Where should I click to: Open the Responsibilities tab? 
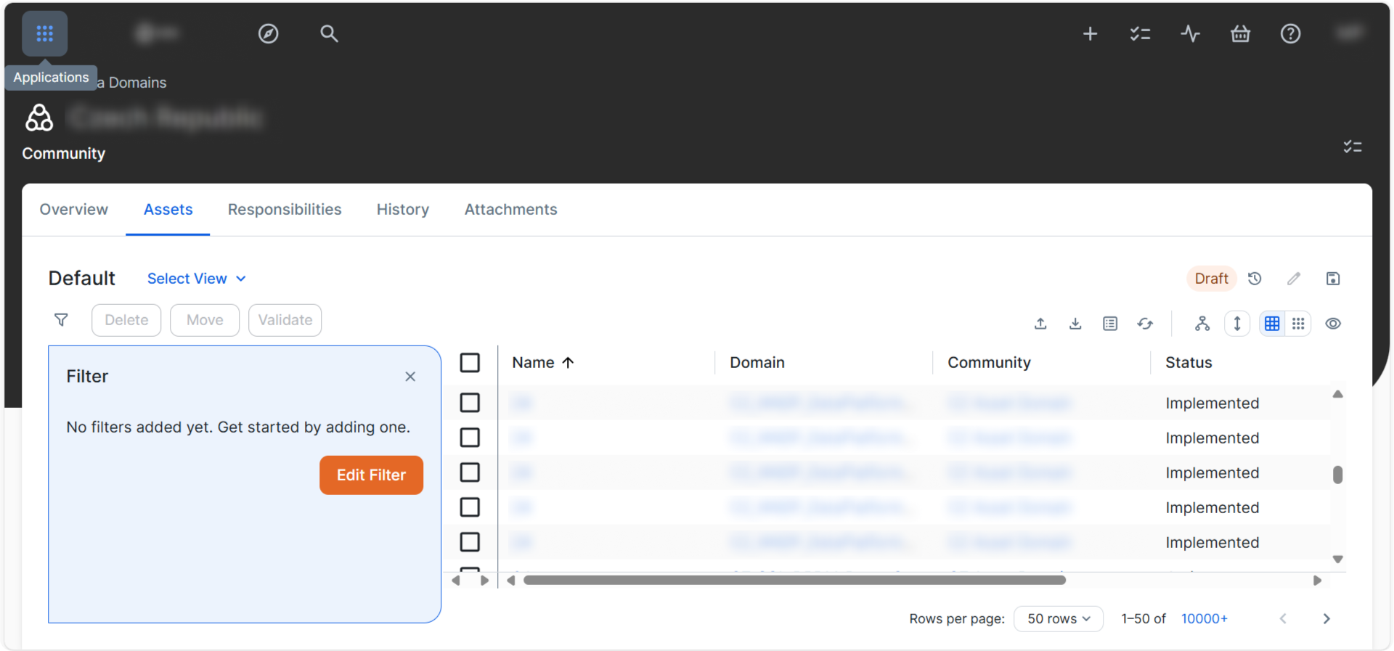[285, 210]
